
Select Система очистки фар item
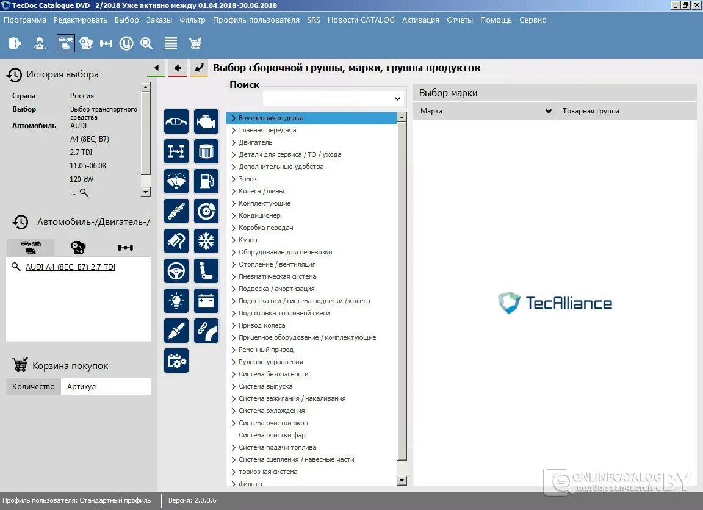click(272, 435)
